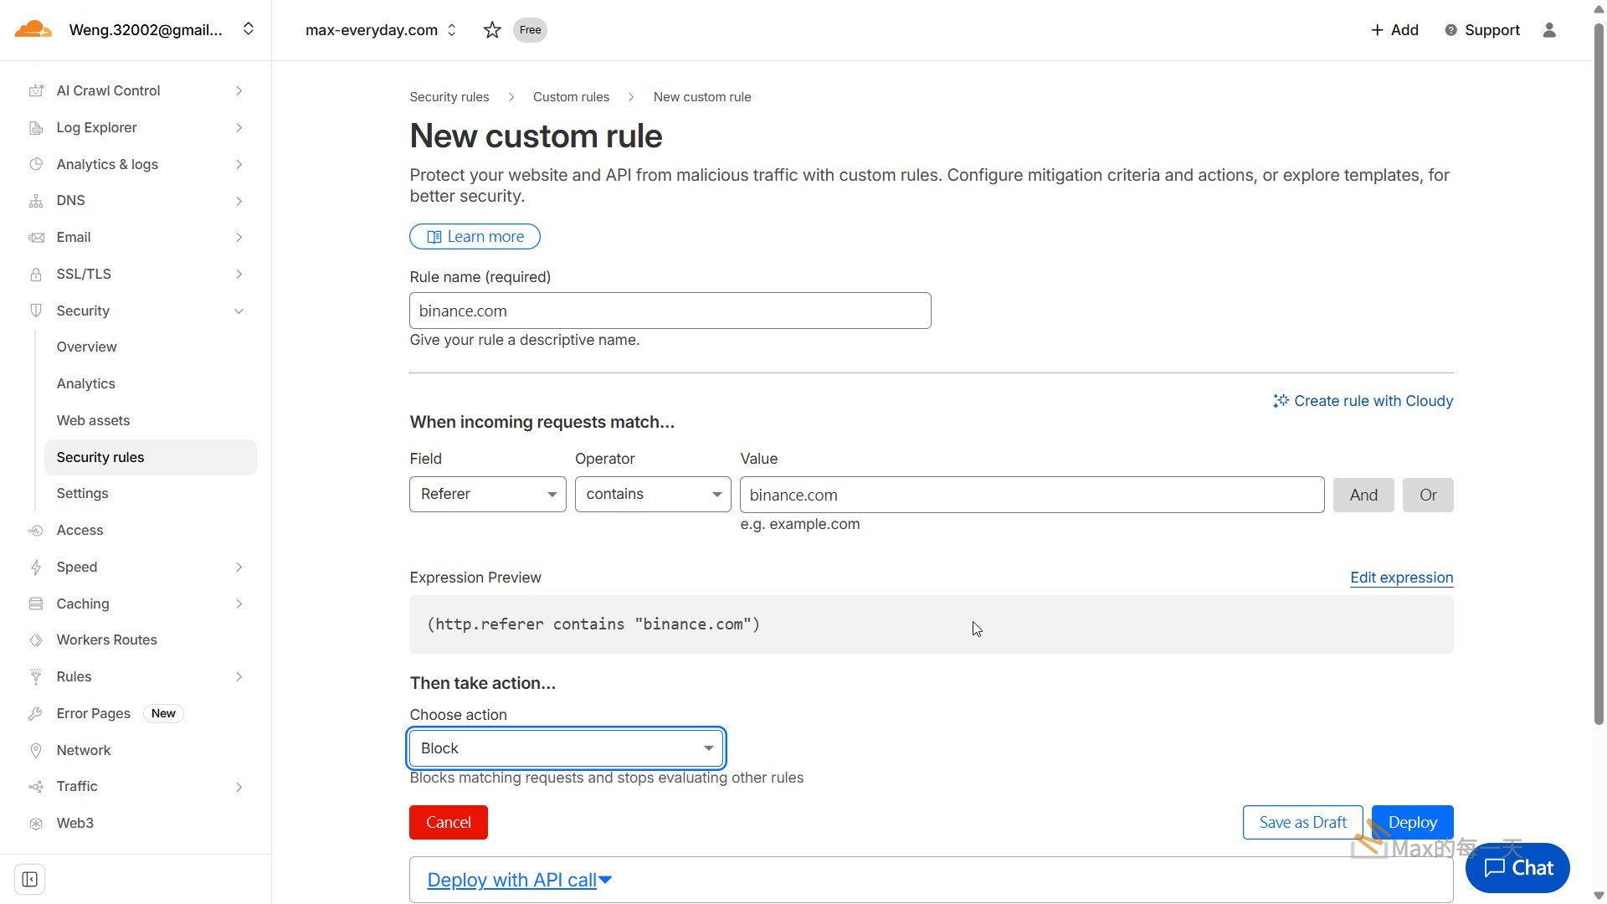Image resolution: width=1607 pixels, height=904 pixels.
Task: Open the user profile icon
Action: tap(1549, 30)
